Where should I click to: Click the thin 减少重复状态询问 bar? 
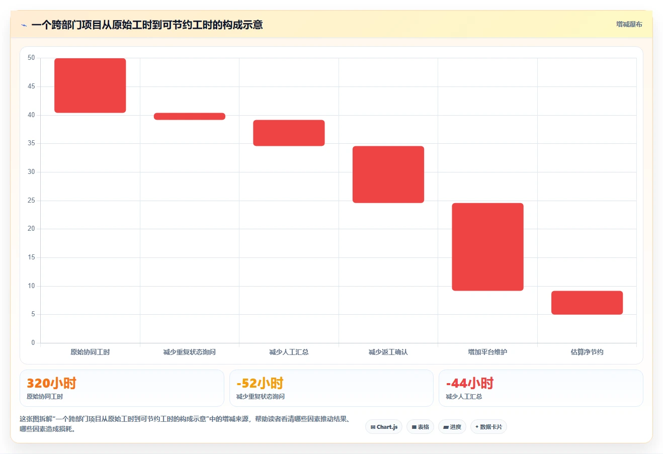190,116
